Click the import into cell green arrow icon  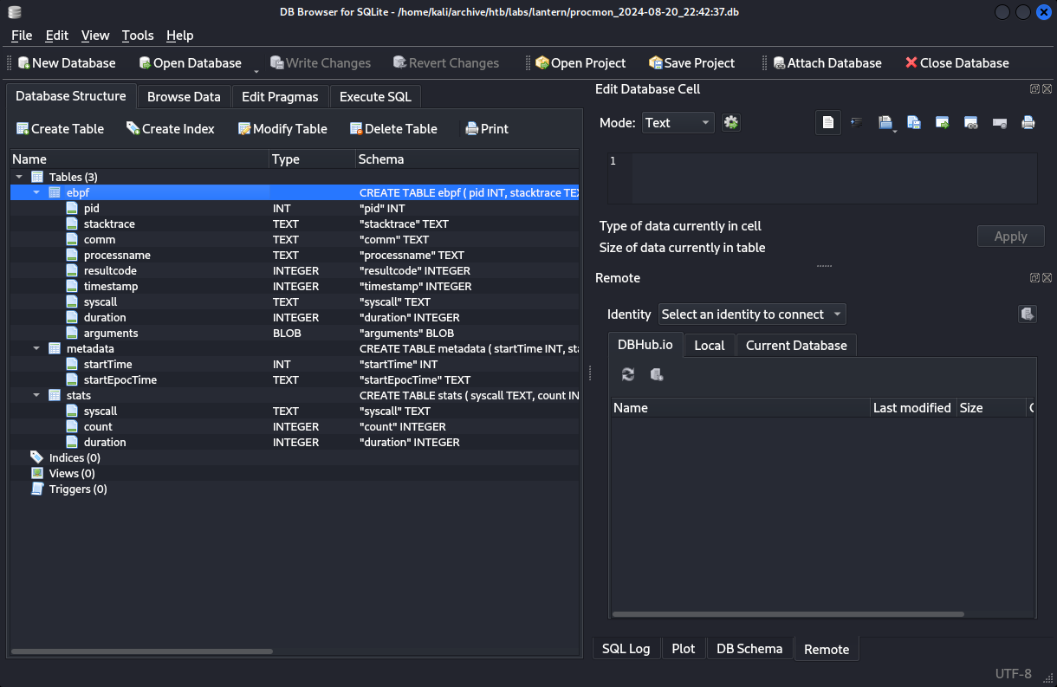pyautogui.click(x=943, y=123)
